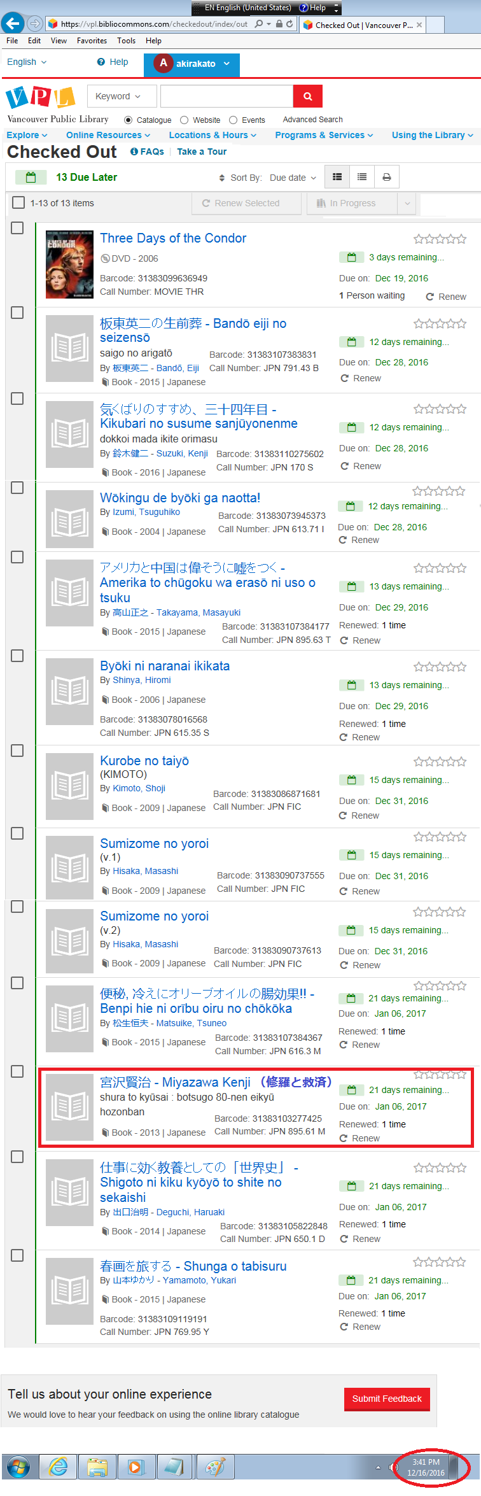Select the Website radio button
The image size is (481, 1496).
(185, 120)
